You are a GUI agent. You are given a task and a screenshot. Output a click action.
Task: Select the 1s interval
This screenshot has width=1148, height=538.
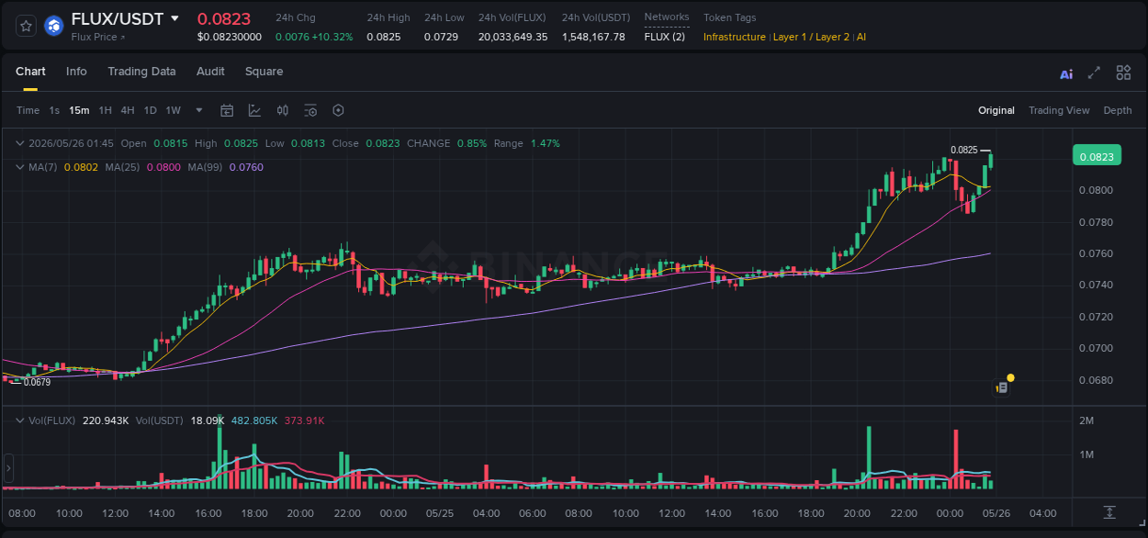point(54,110)
